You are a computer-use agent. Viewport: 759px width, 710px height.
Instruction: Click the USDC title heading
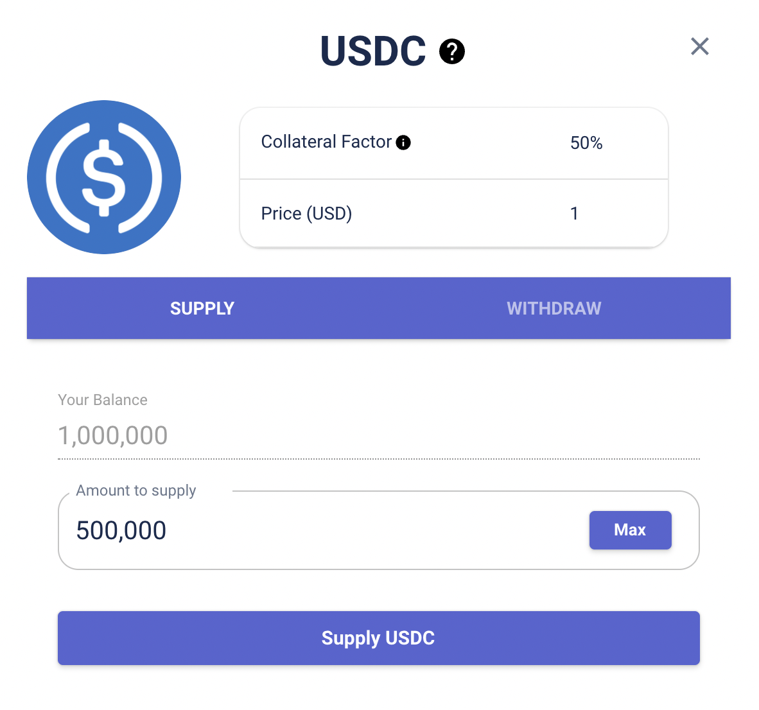coord(373,51)
